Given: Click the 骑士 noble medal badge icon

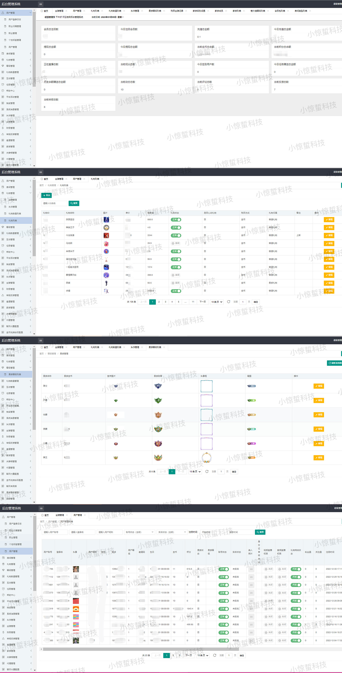Looking at the screenshot, I should coord(158,386).
